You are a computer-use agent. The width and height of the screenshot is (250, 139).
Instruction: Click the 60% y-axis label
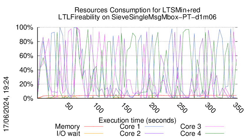point(26,56)
